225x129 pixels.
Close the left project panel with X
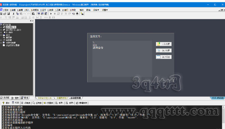pyautogui.click(x=33, y=21)
